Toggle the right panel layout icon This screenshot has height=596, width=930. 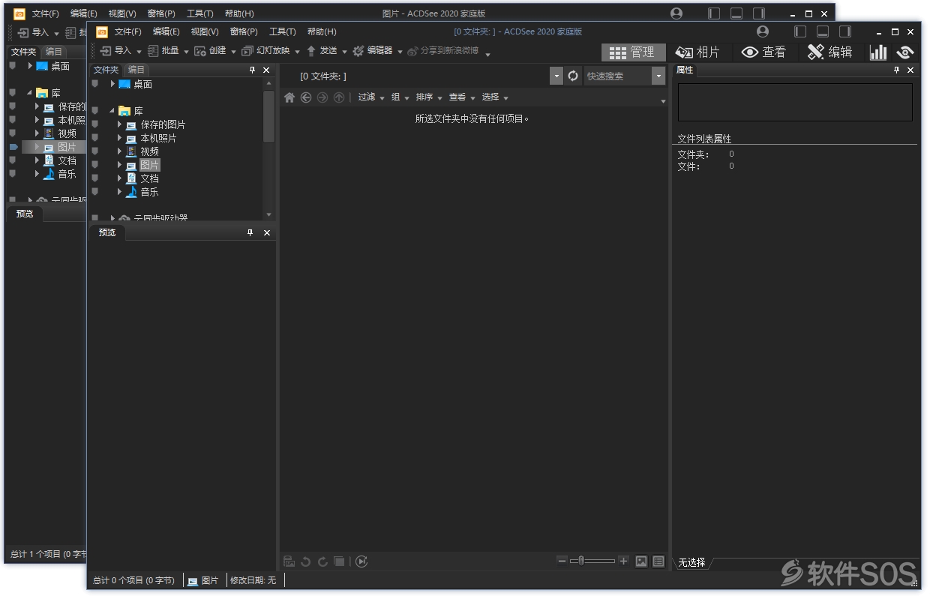point(845,31)
